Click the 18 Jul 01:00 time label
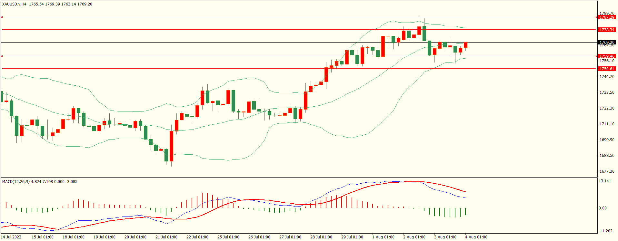This screenshot has height=241, width=618. pyautogui.click(x=74, y=237)
